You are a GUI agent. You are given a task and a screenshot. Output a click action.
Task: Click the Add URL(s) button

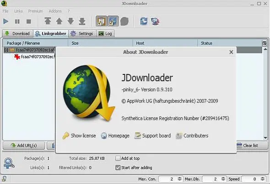[24, 146]
